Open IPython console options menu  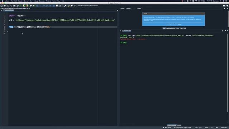click(228, 31)
